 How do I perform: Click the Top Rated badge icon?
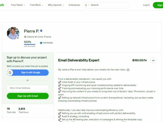(41, 43)
